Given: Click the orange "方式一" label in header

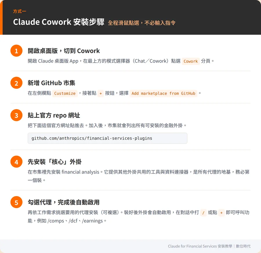Looking at the screenshot, I should 20,11.
